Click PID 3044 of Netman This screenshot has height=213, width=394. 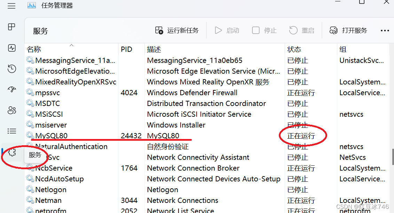[x=129, y=200]
